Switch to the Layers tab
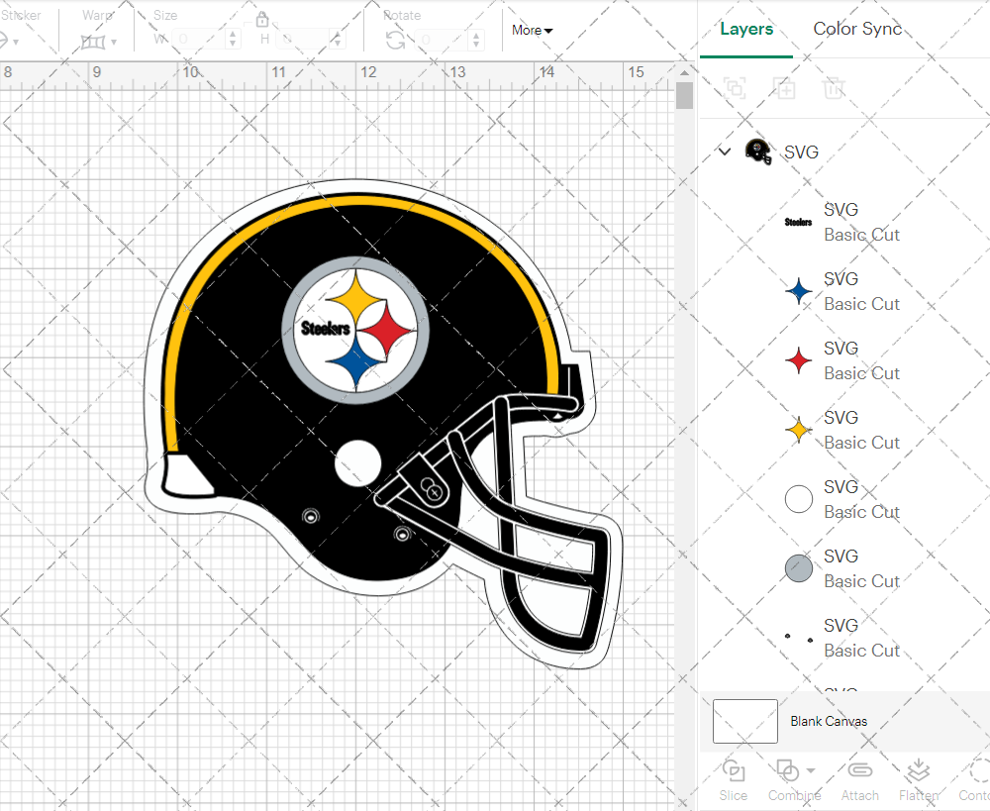The height and width of the screenshot is (811, 990). click(x=746, y=29)
